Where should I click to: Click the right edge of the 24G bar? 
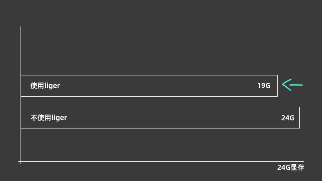pyautogui.click(x=299, y=117)
